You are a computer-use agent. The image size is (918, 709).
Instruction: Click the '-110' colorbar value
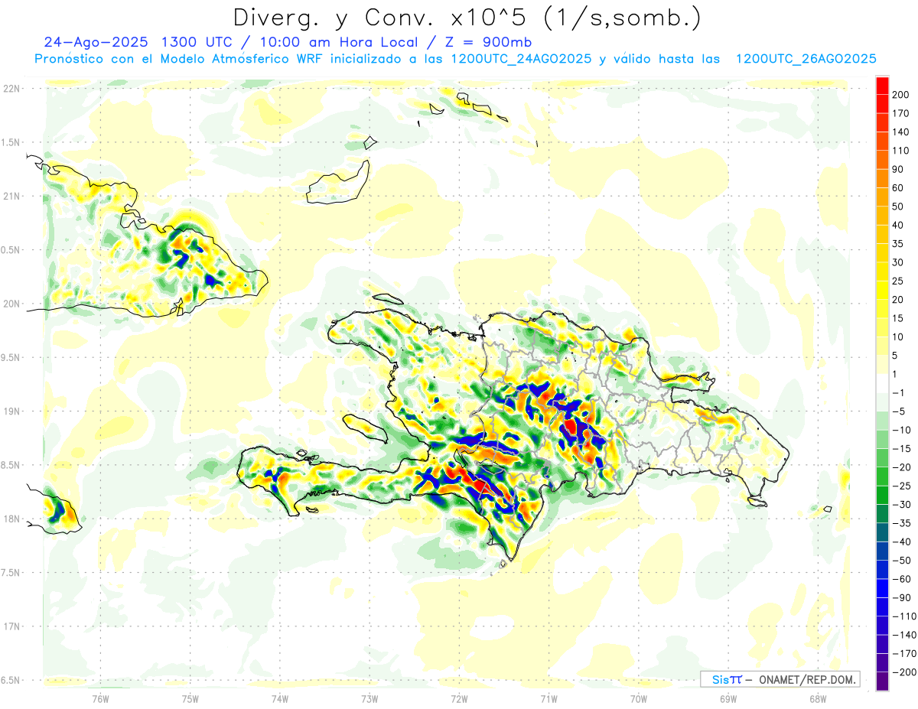[x=904, y=616]
